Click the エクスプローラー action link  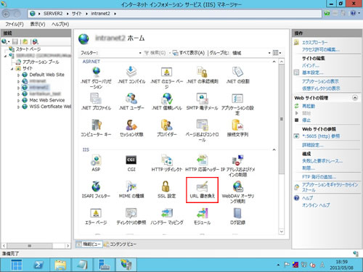[314, 43]
